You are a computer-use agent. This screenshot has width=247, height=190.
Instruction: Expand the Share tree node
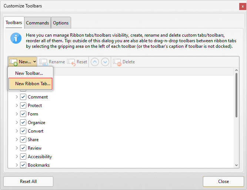tap(17, 139)
